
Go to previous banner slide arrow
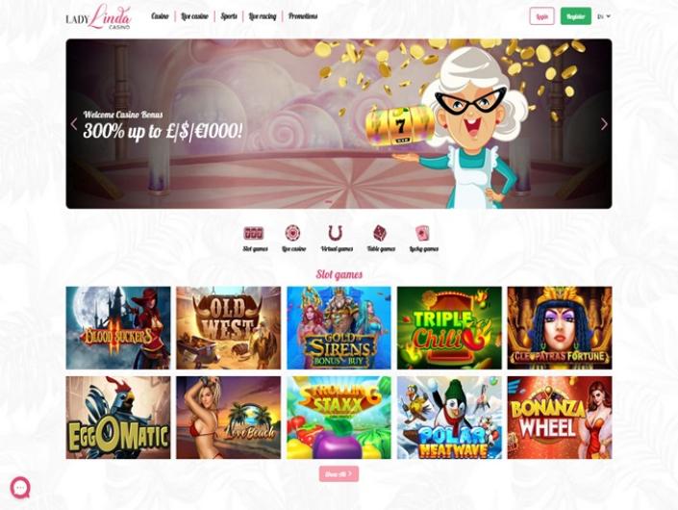coord(74,124)
